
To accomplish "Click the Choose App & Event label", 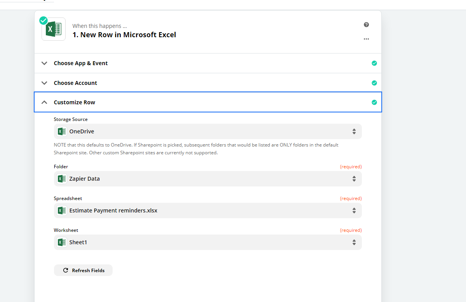I will coord(81,63).
